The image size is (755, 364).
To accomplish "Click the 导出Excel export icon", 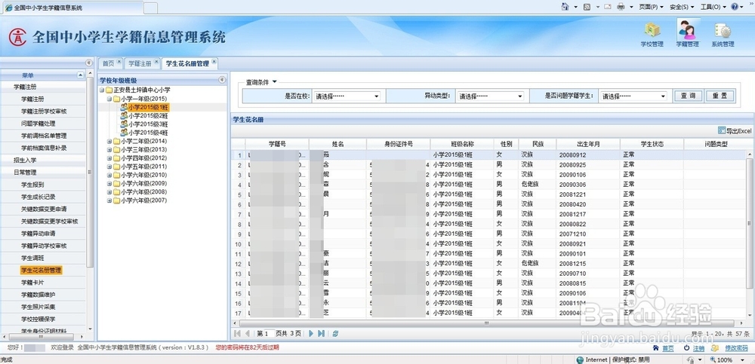I will (722, 130).
